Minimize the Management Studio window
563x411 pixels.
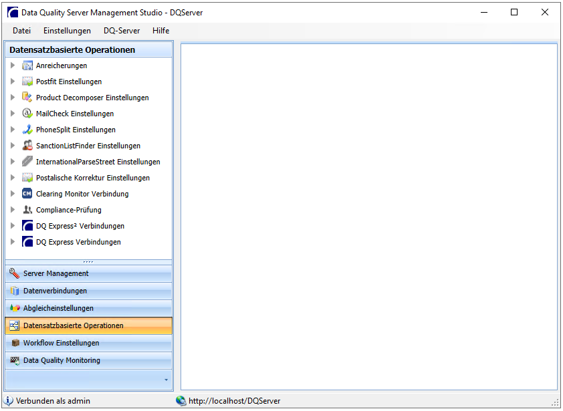coord(484,12)
